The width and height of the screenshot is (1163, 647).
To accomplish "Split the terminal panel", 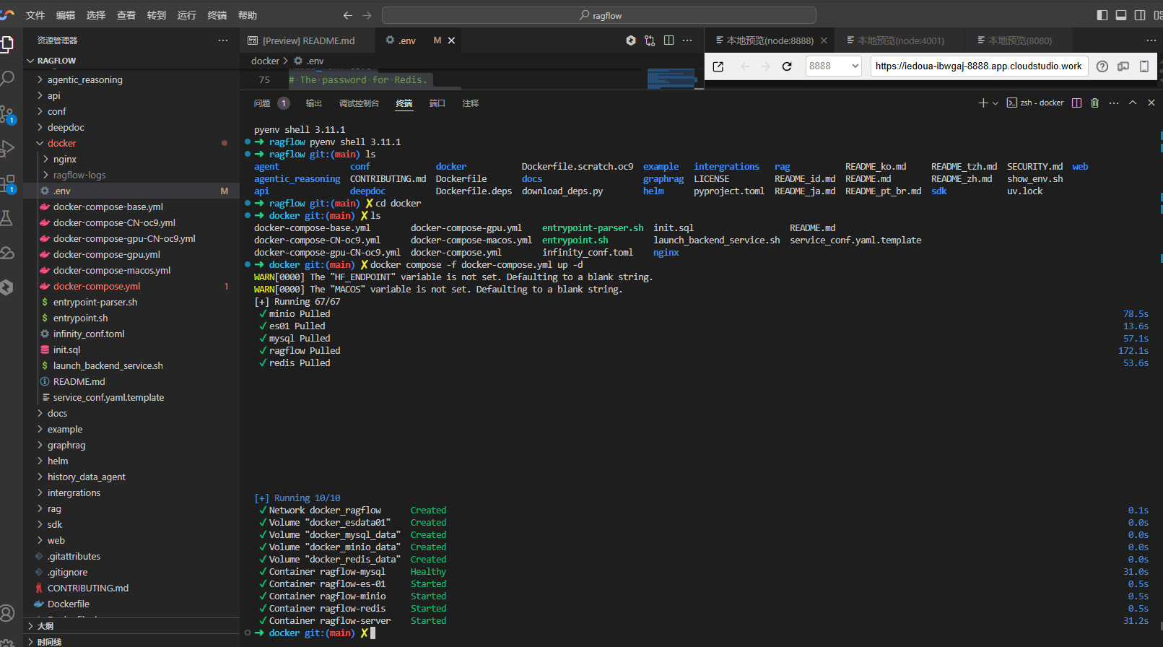I will pos(1076,103).
